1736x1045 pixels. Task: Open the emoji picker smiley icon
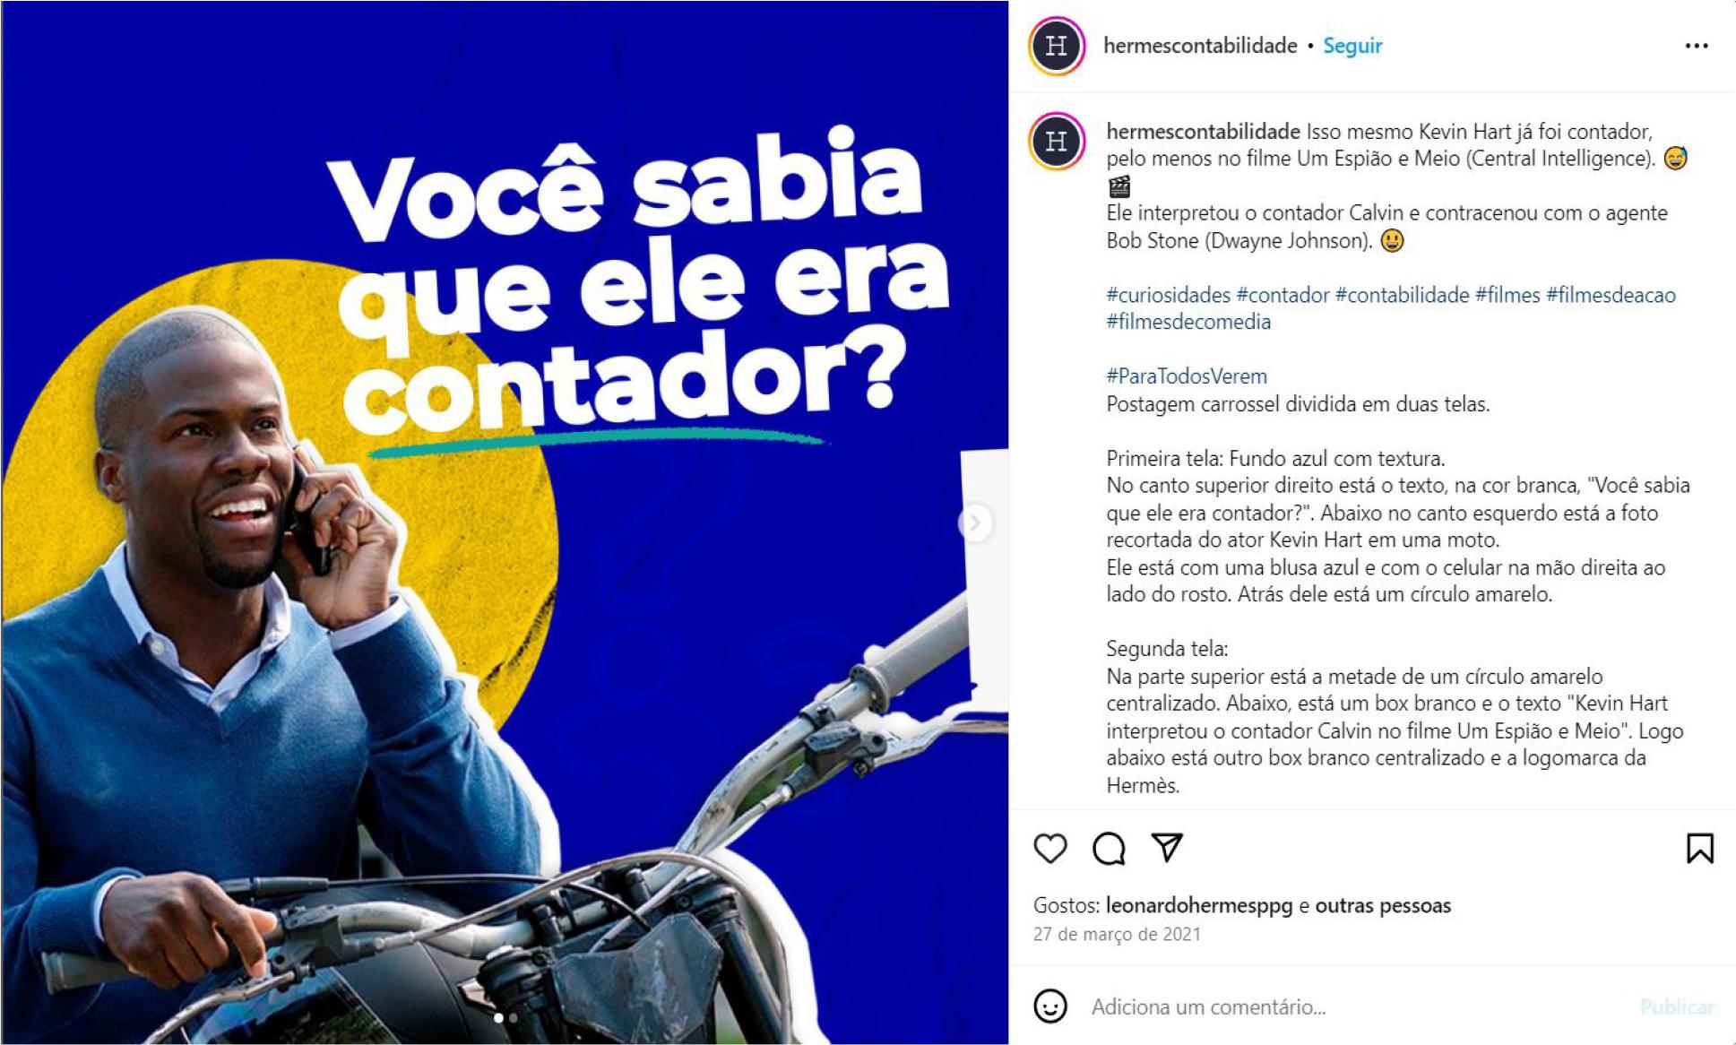[1049, 1006]
